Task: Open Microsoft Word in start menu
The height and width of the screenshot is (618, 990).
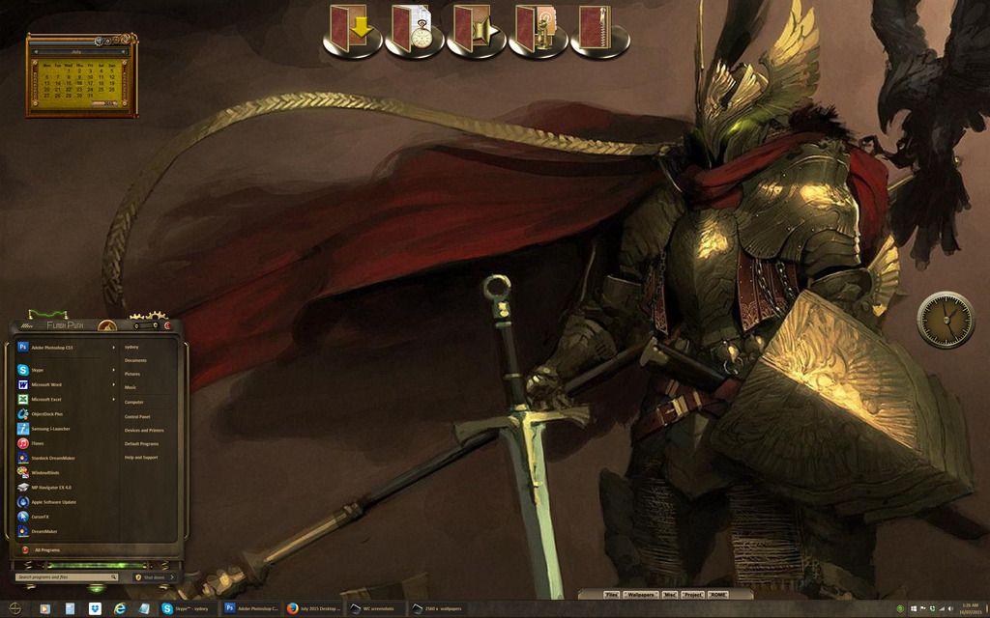Action: [66, 384]
